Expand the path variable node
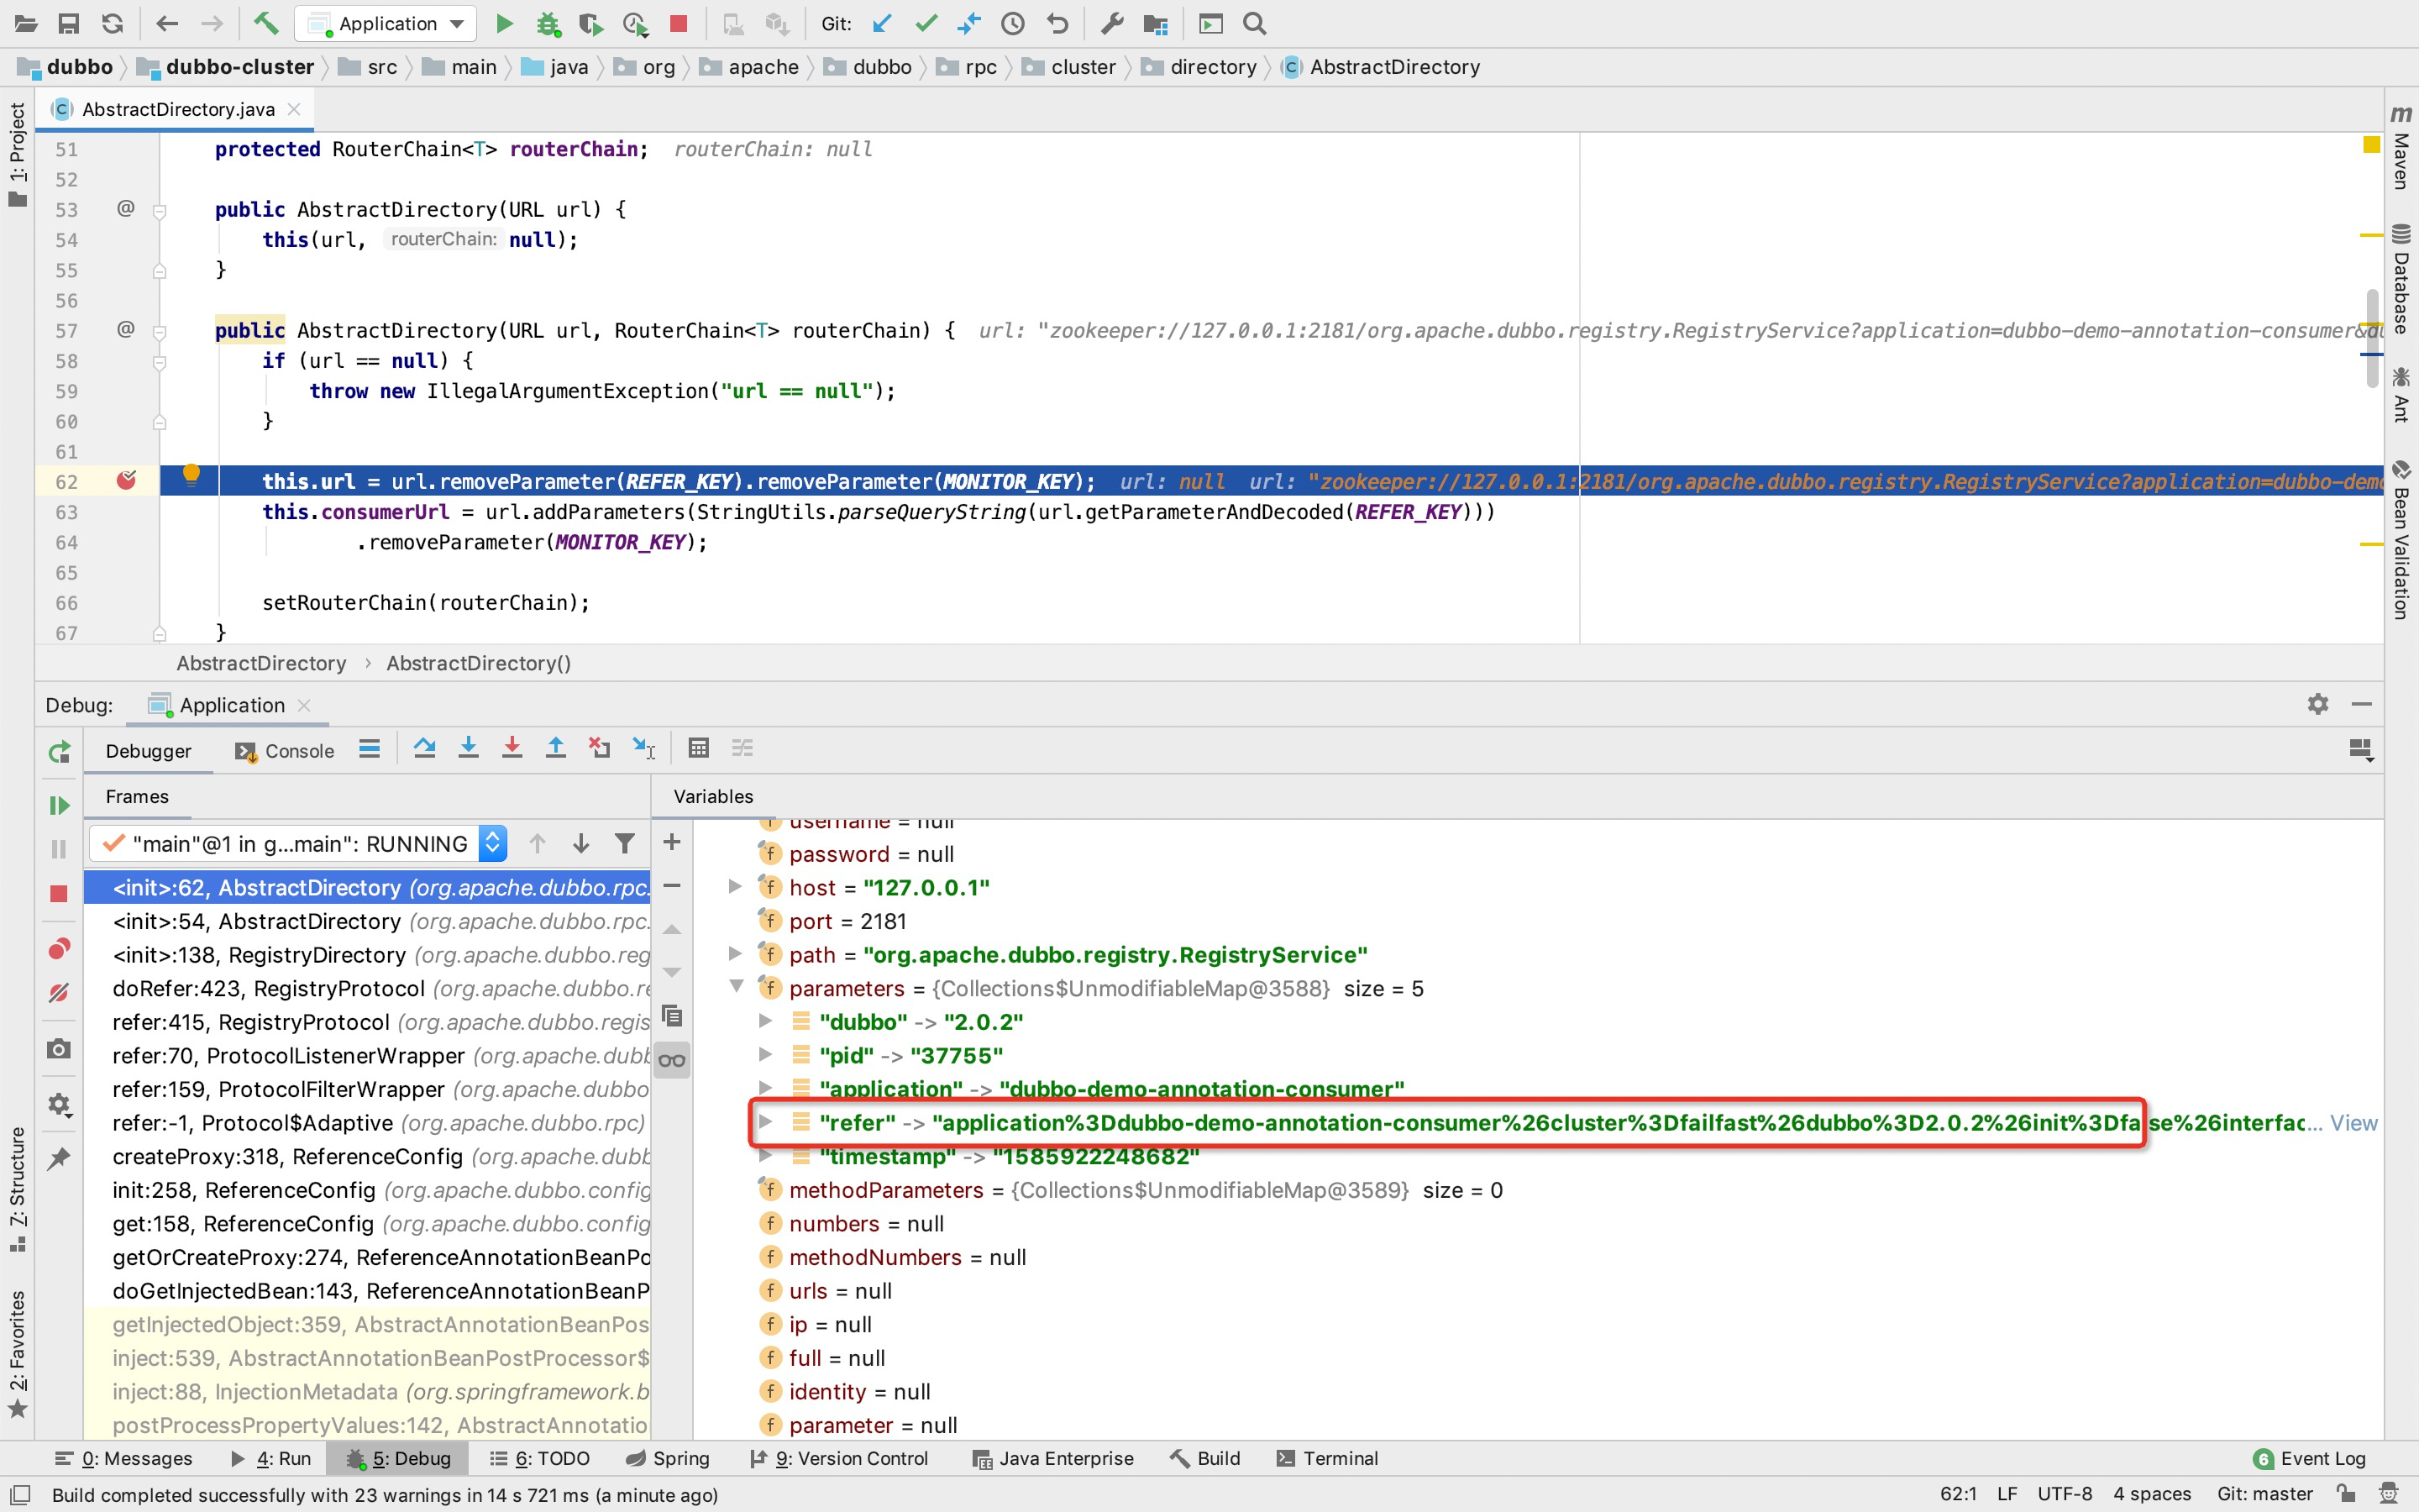The height and width of the screenshot is (1512, 2419). pos(735,954)
